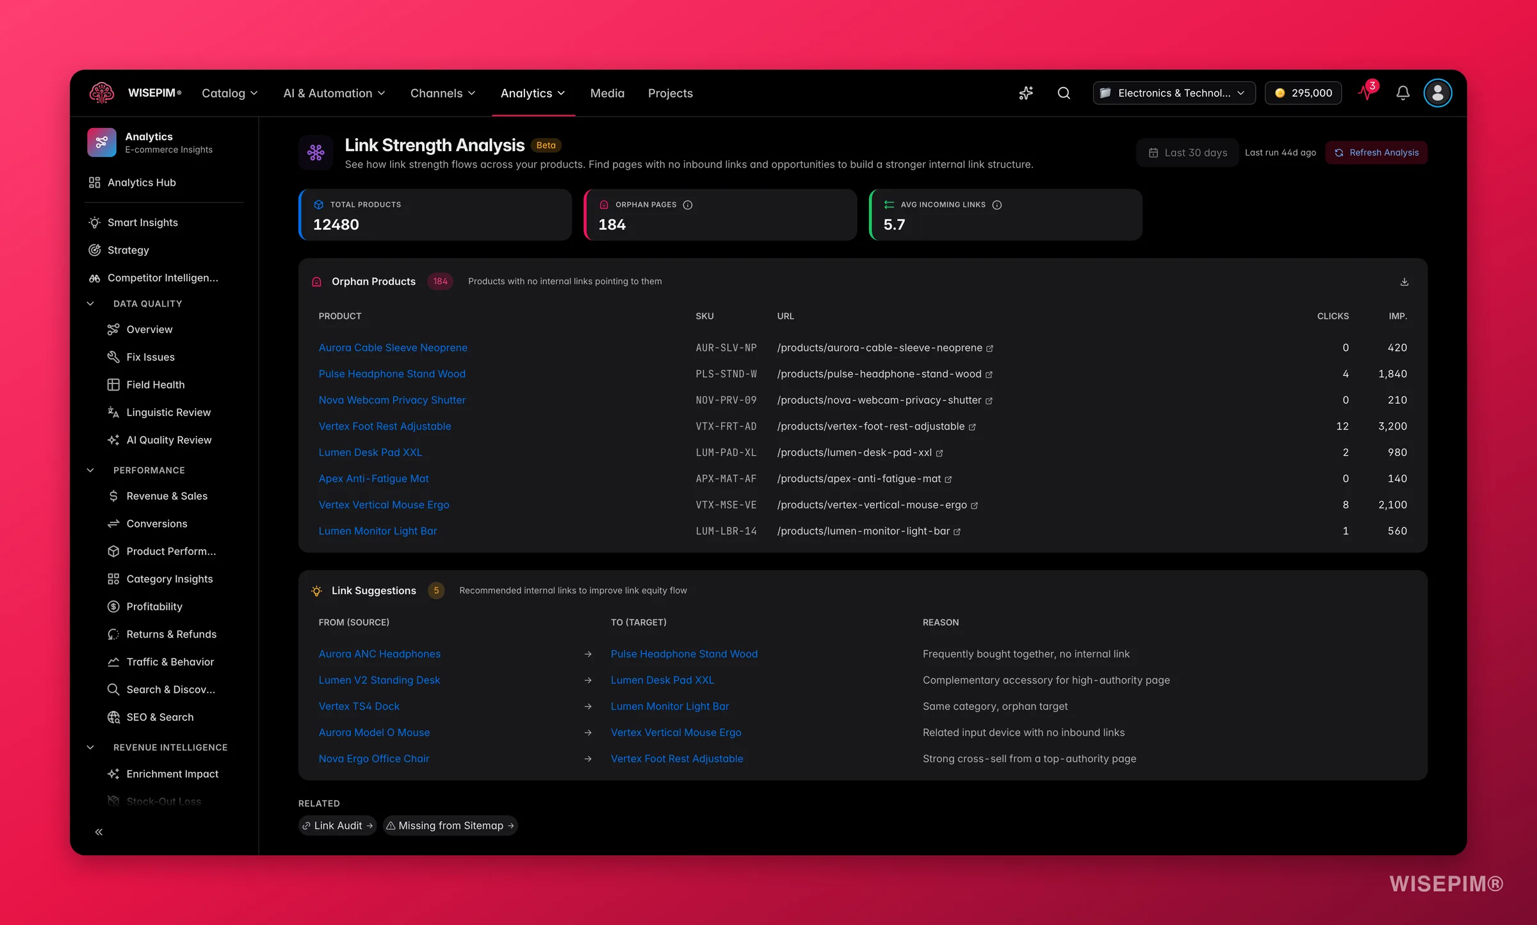Show info tooltip for Orphan Pages
The image size is (1537, 925).
coord(687,205)
